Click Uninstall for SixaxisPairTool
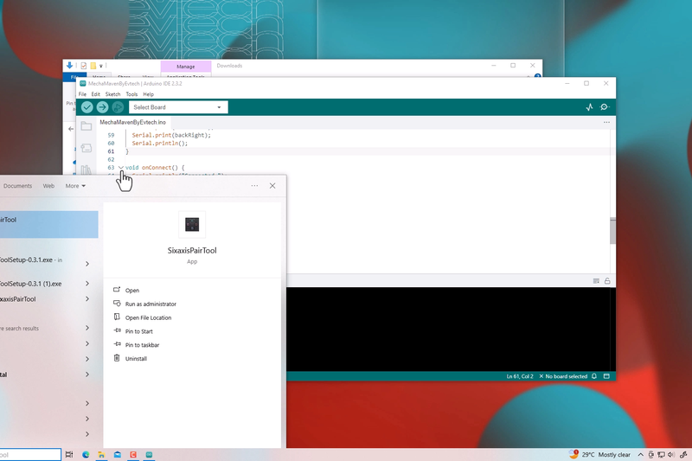This screenshot has height=461, width=692. tap(136, 359)
